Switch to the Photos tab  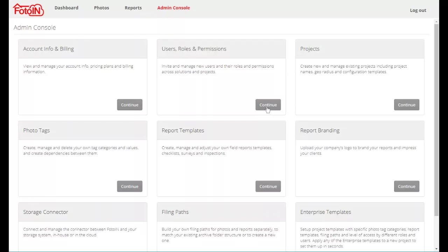[x=101, y=8]
